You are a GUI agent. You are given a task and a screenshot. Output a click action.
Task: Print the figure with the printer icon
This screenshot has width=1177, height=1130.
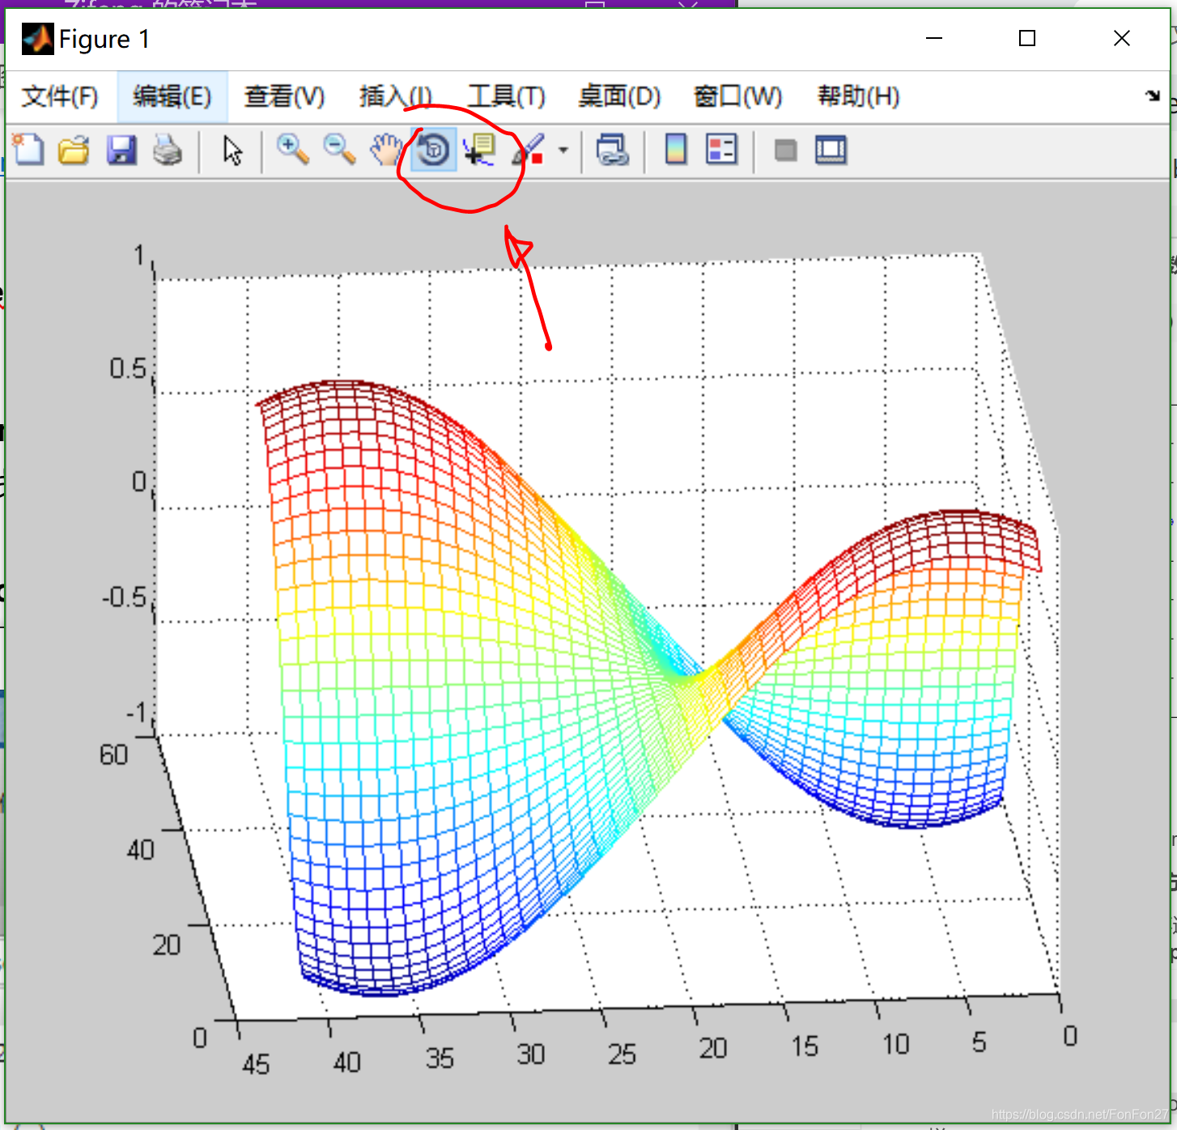coord(168,151)
